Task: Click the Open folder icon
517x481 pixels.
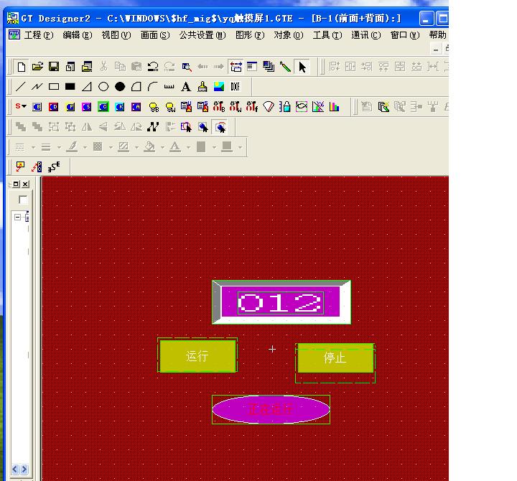Action: (x=37, y=67)
